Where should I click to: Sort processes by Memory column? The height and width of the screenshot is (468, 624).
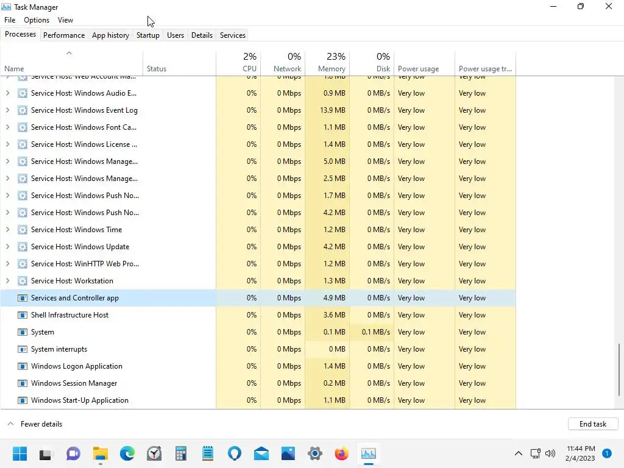(327, 63)
